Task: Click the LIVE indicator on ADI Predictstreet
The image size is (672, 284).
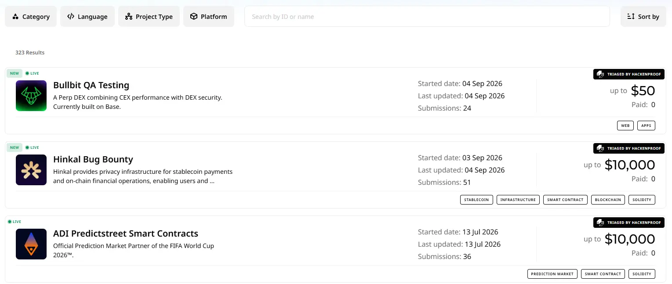Action: 15,222
